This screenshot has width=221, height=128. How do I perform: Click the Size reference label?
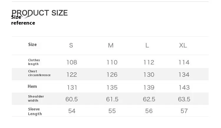[x=23, y=20]
